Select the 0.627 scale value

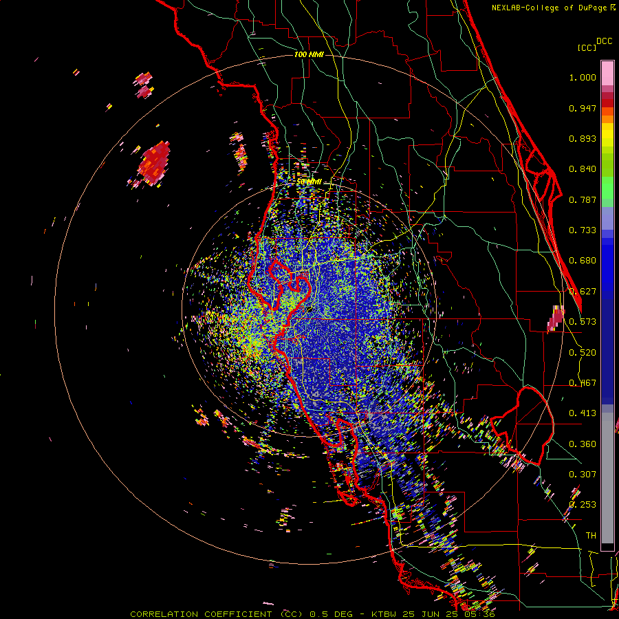coord(583,292)
